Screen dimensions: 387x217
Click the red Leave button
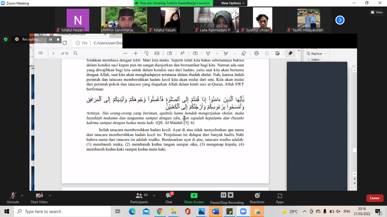[375, 198]
